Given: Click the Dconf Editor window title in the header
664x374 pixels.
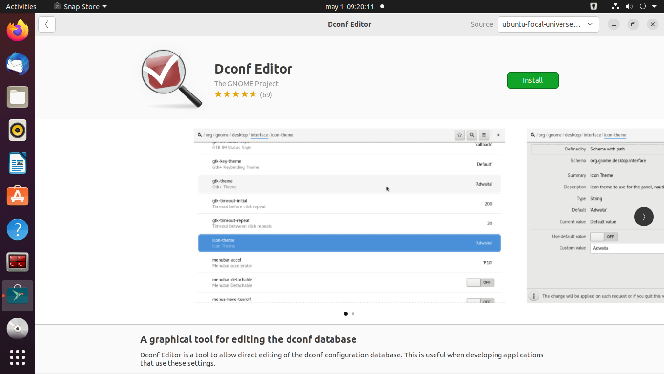Looking at the screenshot, I should pyautogui.click(x=350, y=24).
